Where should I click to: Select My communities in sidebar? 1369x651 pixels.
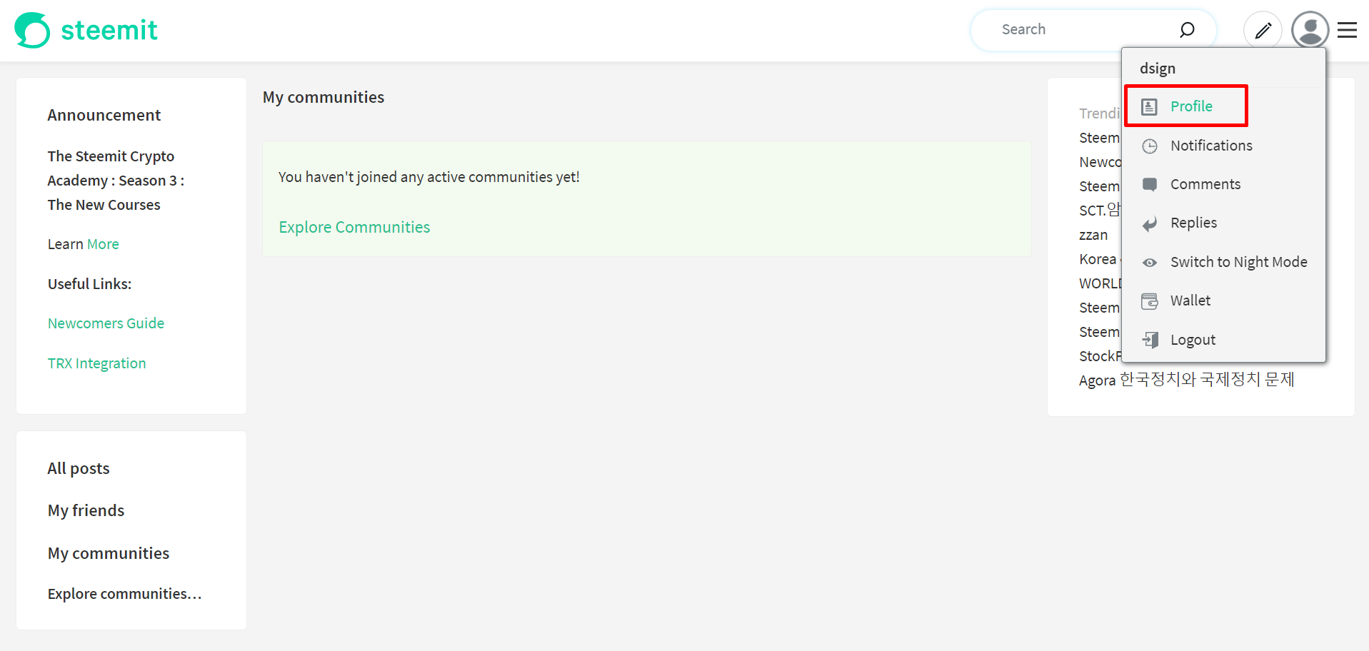tap(109, 553)
